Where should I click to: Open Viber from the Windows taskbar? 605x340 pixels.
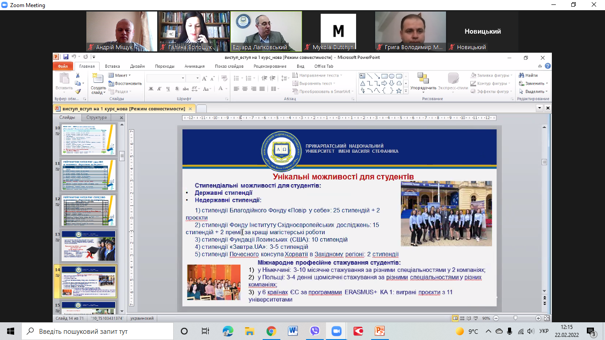(x=315, y=331)
